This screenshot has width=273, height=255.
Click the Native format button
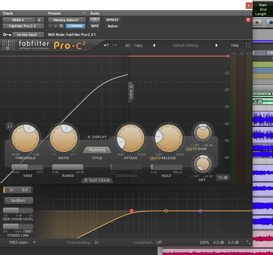click(113, 26)
